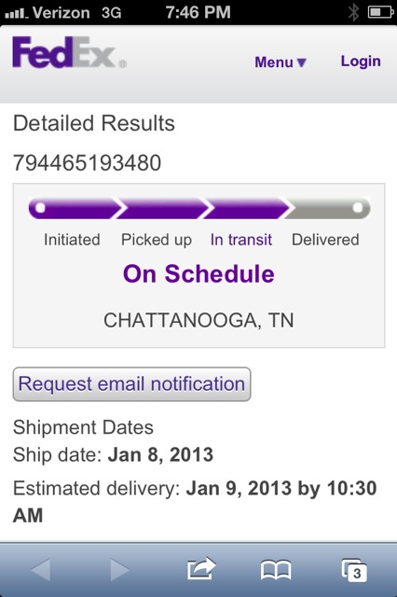The width and height of the screenshot is (397, 597).
Task: Open the Login link
Action: pos(361,62)
